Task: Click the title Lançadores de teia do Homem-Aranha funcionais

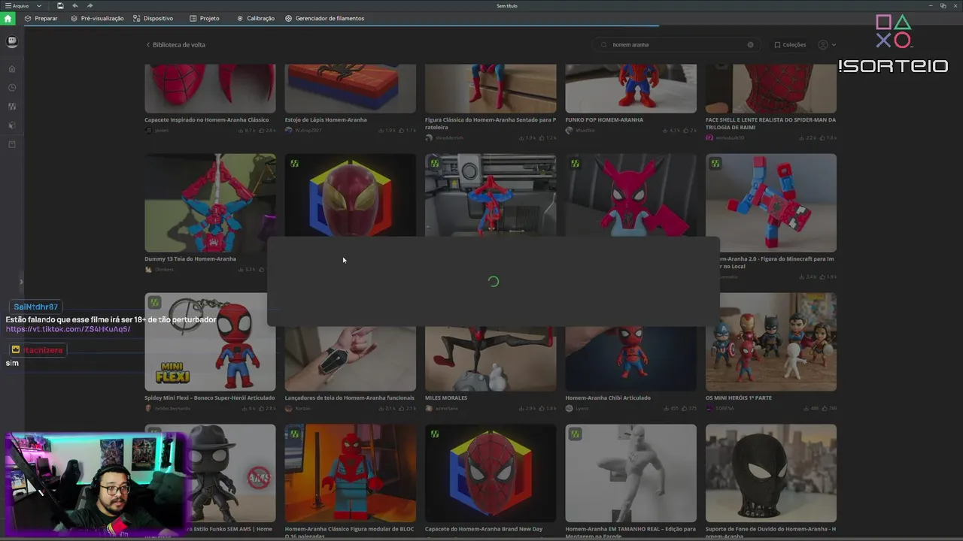Action: pyautogui.click(x=350, y=397)
